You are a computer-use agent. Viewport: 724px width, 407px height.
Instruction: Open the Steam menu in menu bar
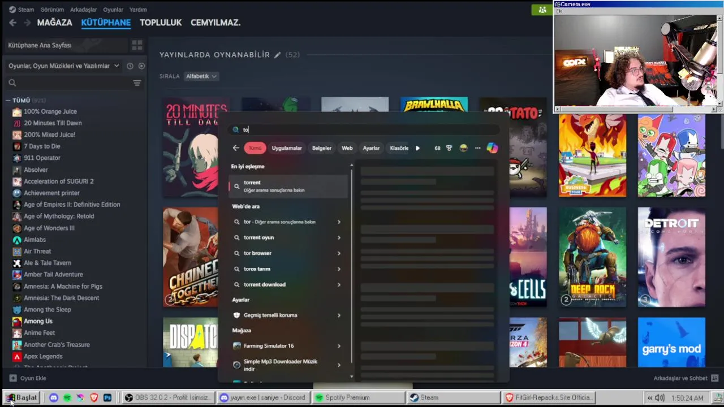pyautogui.click(x=26, y=10)
